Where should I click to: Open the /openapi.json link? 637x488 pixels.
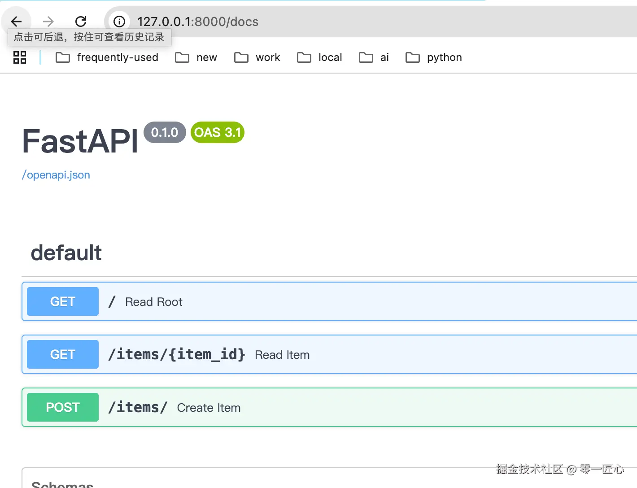pos(56,175)
